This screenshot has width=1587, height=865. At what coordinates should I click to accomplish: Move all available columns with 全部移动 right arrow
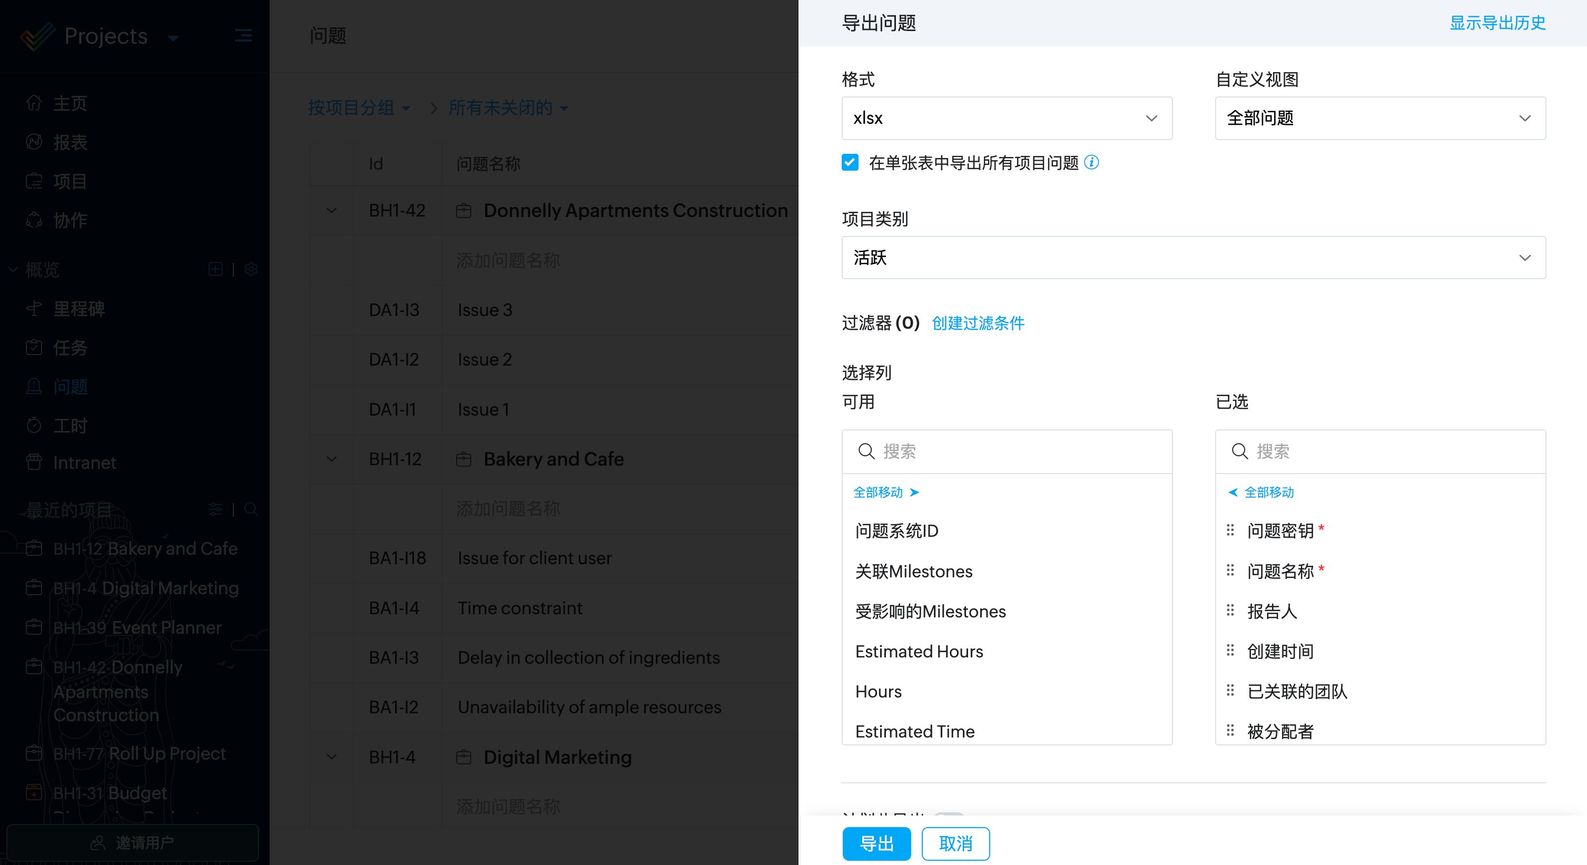(886, 492)
